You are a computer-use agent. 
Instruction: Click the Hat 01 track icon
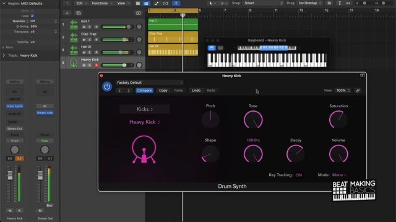click(x=74, y=50)
